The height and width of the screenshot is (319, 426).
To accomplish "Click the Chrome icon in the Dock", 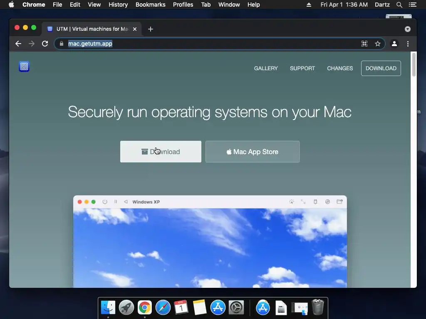I will pyautogui.click(x=144, y=308).
